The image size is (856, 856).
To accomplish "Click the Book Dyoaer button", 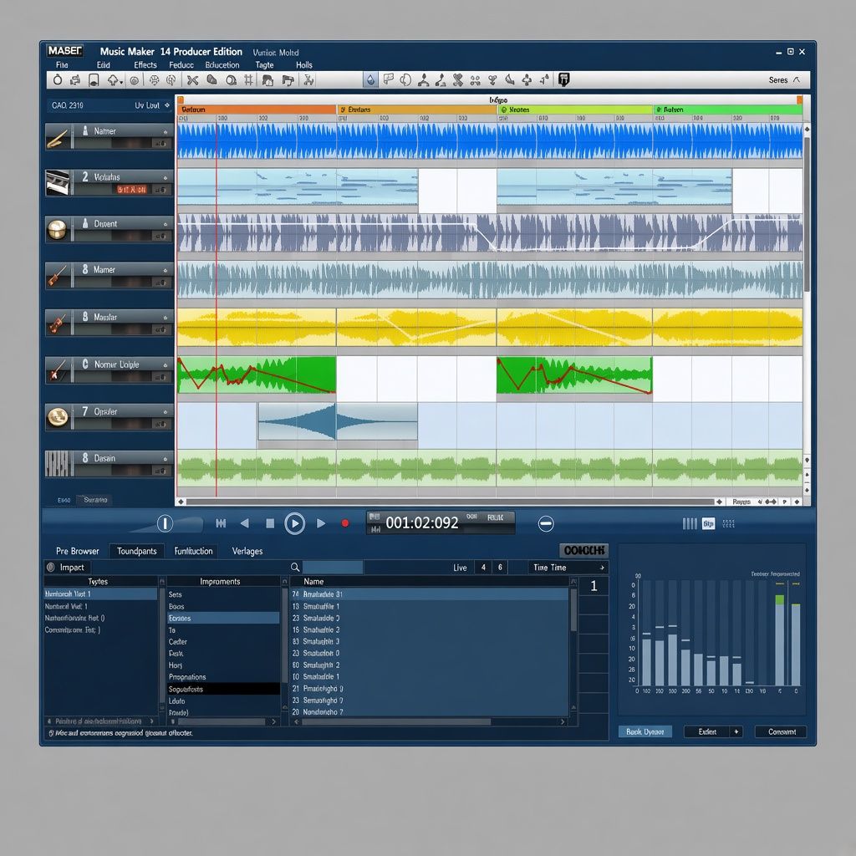I will 645,731.
